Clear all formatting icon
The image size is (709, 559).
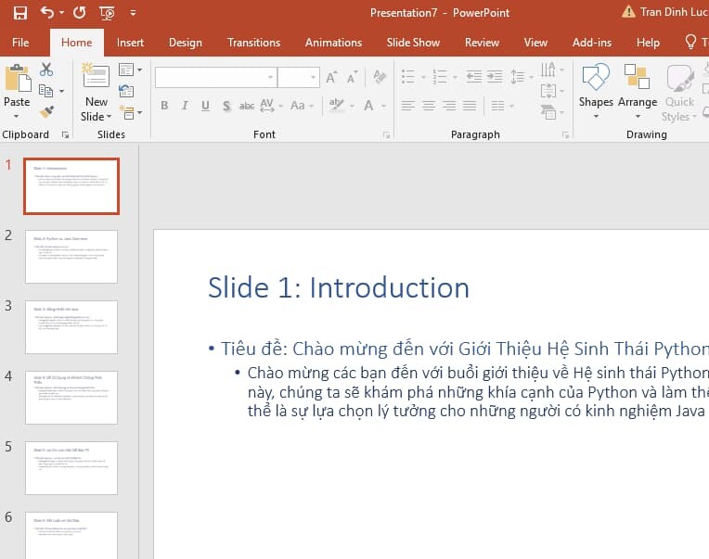tap(380, 77)
